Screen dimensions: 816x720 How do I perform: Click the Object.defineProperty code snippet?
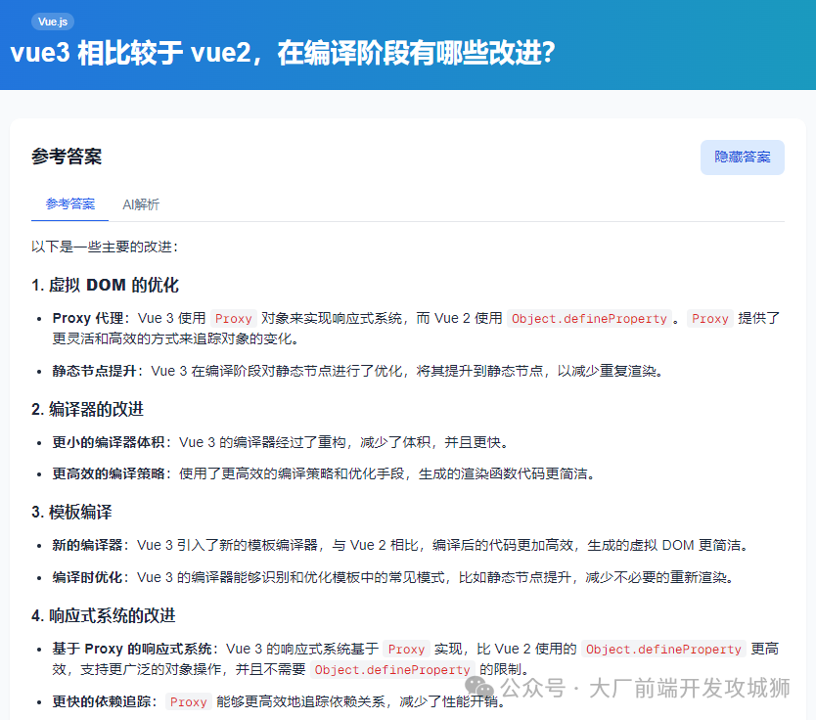[590, 318]
